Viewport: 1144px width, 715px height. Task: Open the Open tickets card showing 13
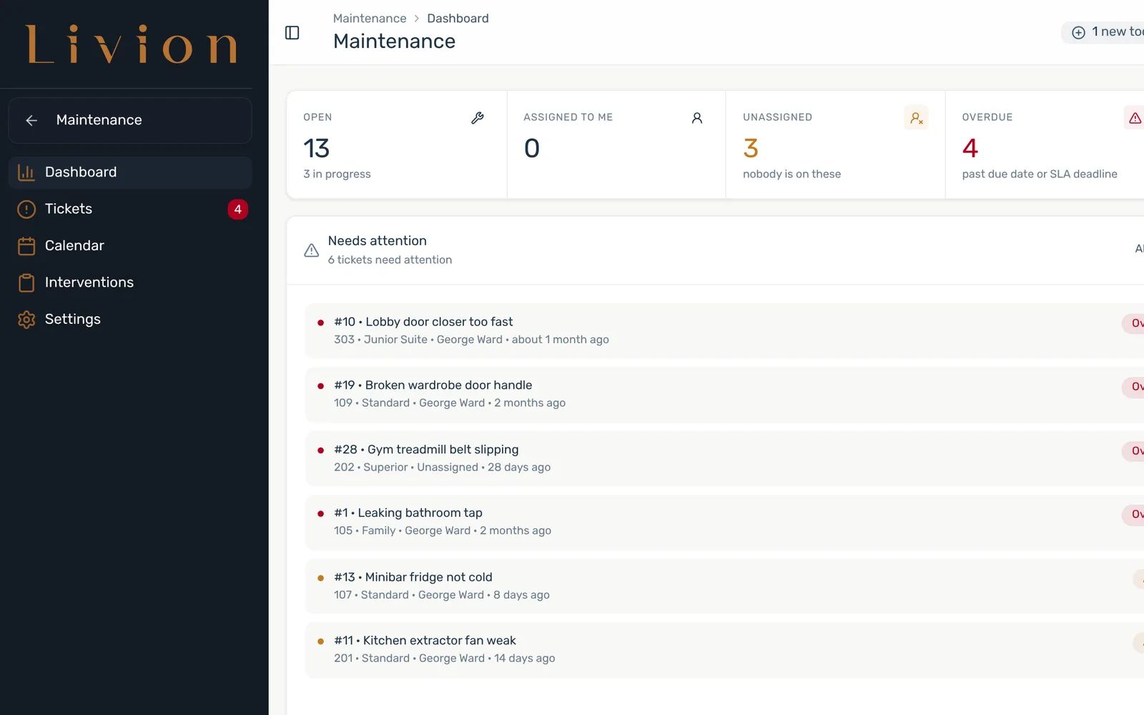(397, 144)
